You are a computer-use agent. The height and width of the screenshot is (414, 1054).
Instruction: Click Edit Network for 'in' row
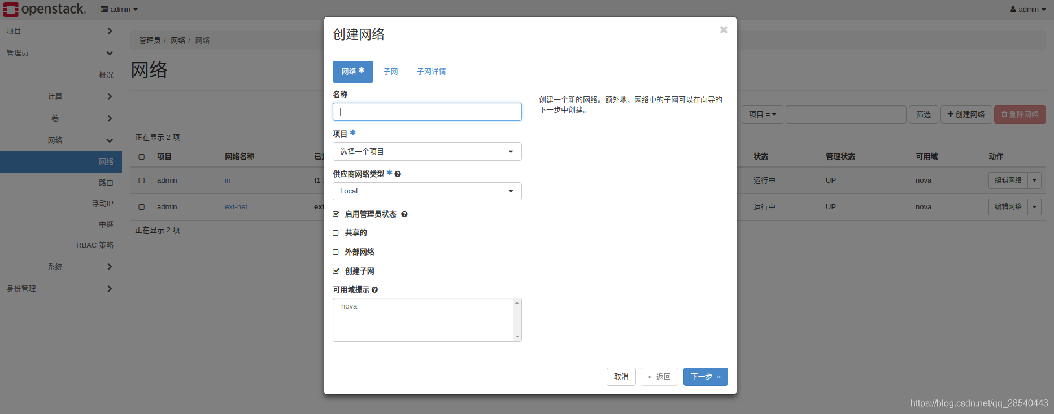[1008, 180]
